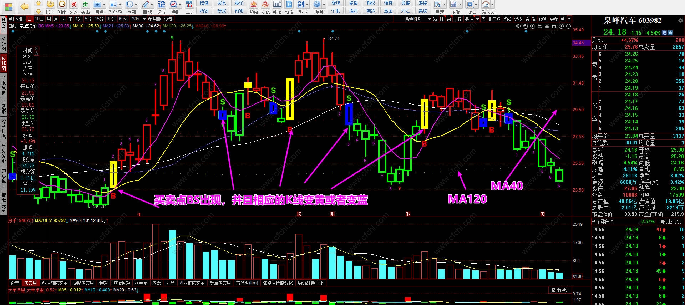The image size is (685, 305).
Task: Switch to 分时 intraday tab
Action: tap(20, 19)
